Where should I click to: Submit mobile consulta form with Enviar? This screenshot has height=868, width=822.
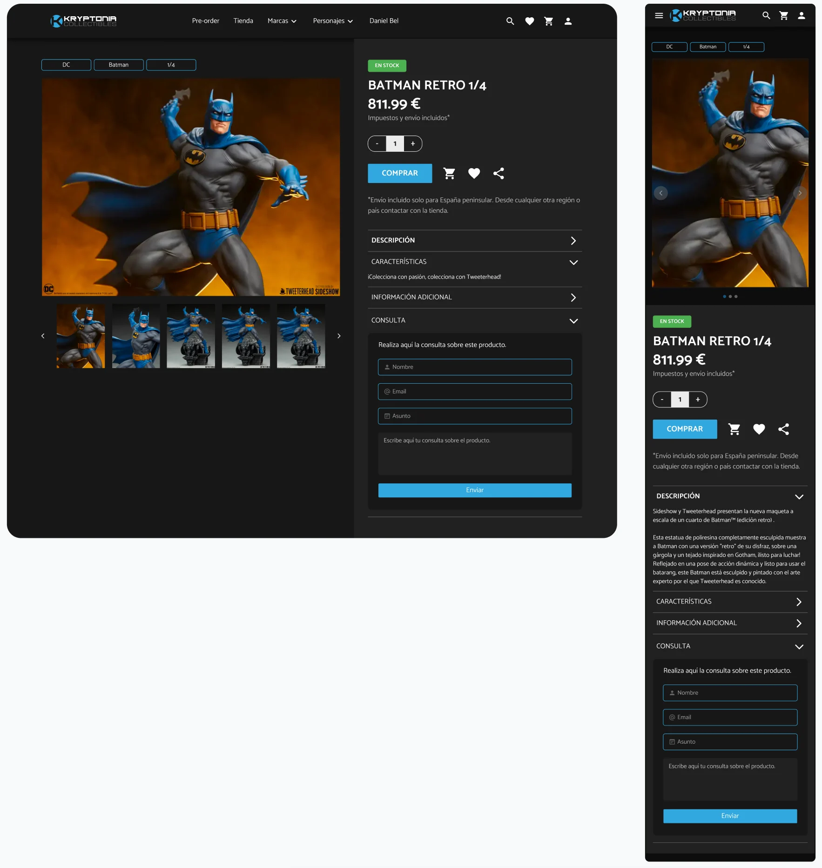tap(730, 816)
